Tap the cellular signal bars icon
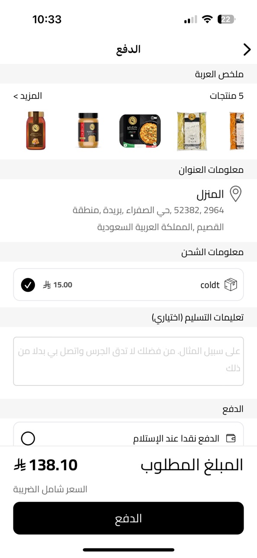Viewport: 257px width, 558px height. pos(190,19)
